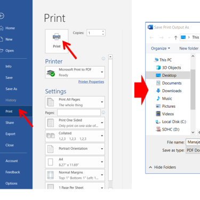Open the Organize menu
The width and height of the screenshot is (200, 200).
pyautogui.click(x=161, y=49)
